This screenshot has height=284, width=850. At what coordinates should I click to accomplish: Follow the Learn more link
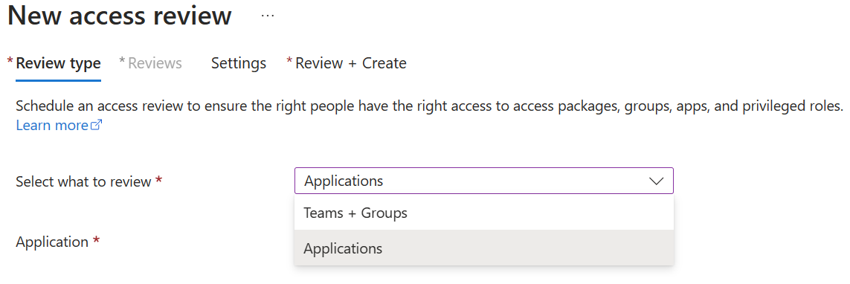tap(52, 125)
